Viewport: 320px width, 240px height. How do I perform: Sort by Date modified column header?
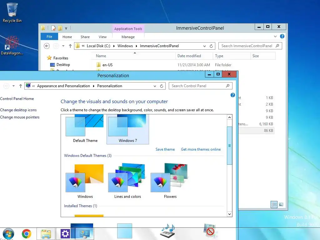194,56
